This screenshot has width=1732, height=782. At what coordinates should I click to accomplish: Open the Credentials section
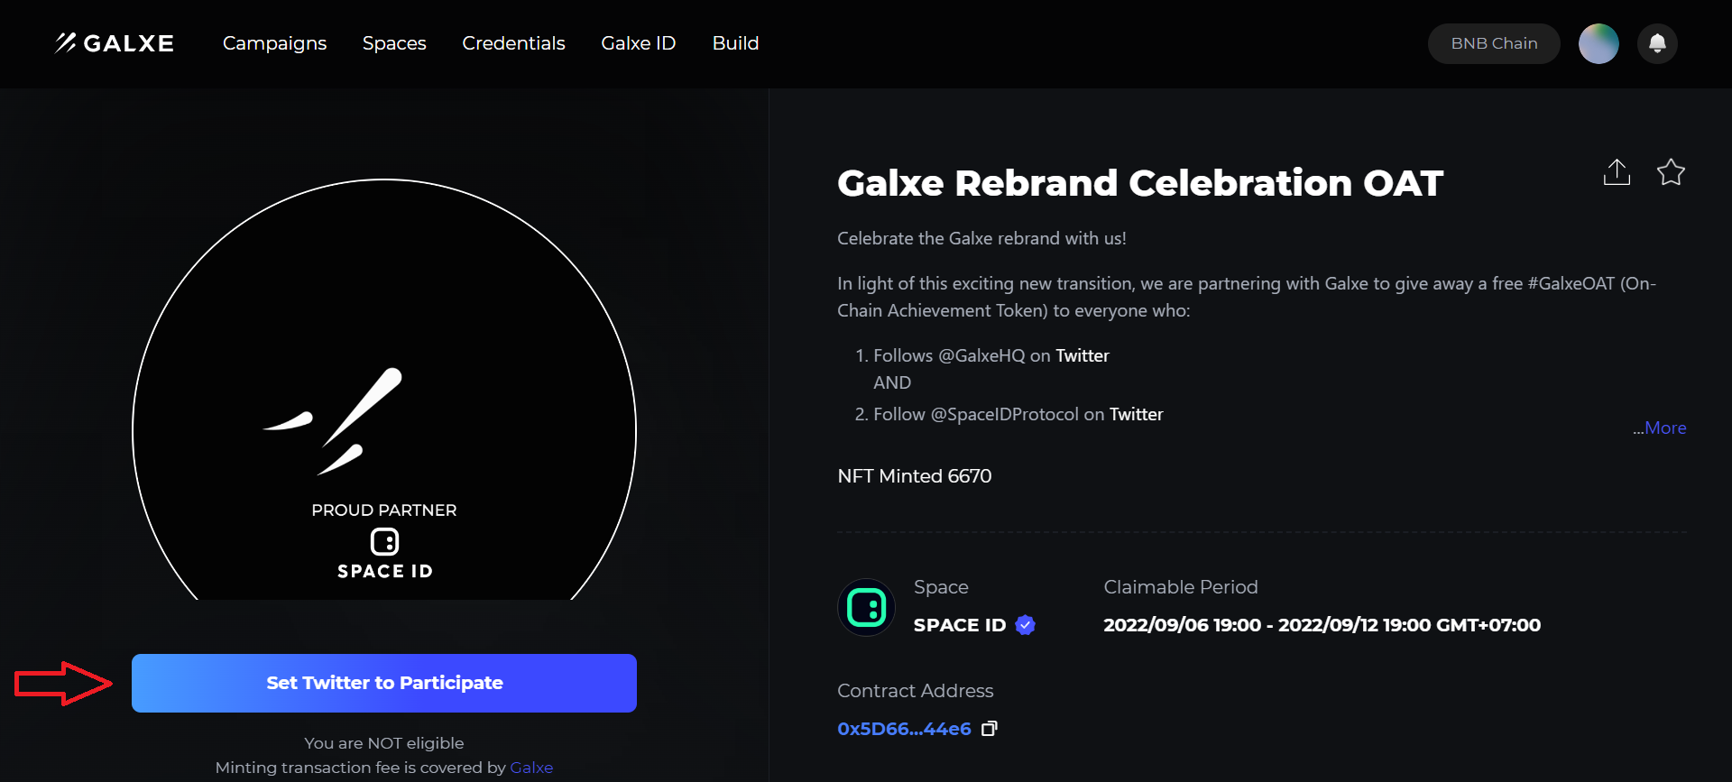[513, 43]
